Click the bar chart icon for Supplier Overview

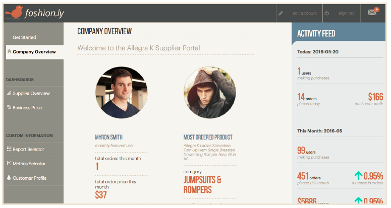(x=9, y=93)
